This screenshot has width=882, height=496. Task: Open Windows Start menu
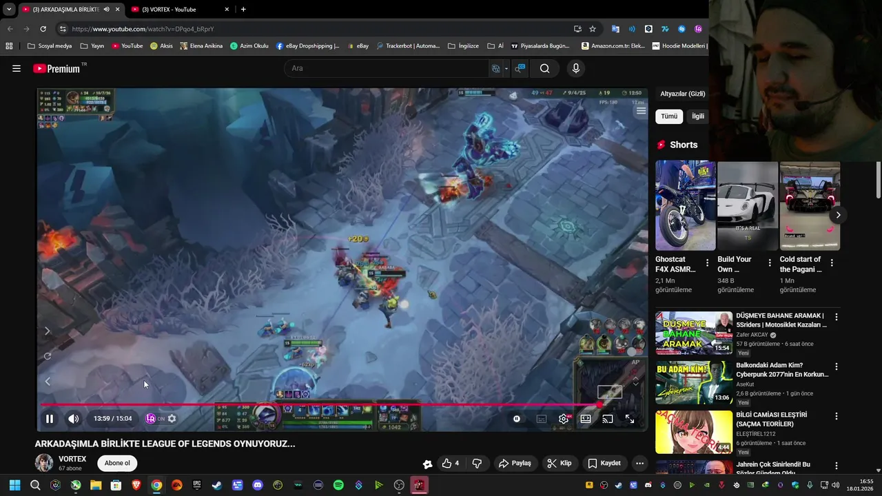(14, 485)
